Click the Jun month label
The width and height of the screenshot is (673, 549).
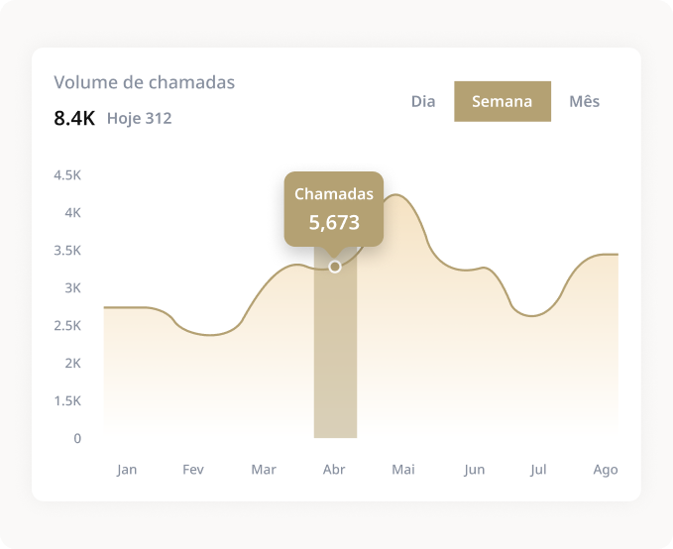click(474, 469)
